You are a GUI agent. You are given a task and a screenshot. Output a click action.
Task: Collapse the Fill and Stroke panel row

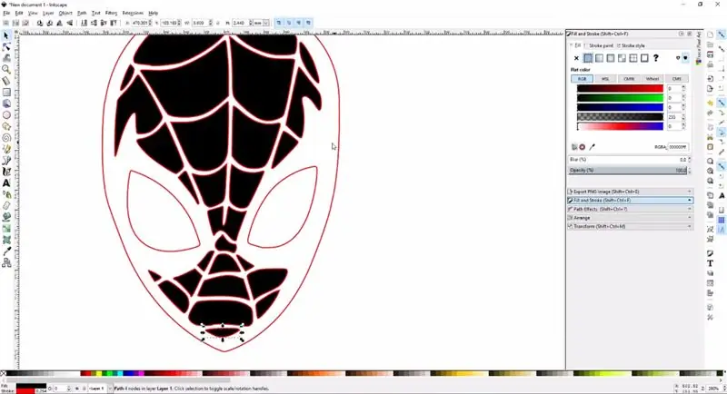tap(630, 200)
